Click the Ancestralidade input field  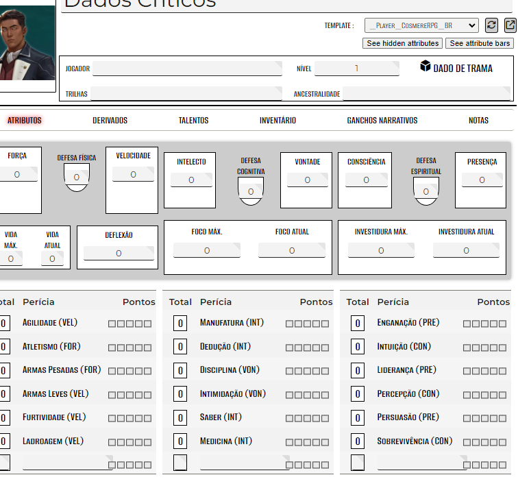(426, 93)
